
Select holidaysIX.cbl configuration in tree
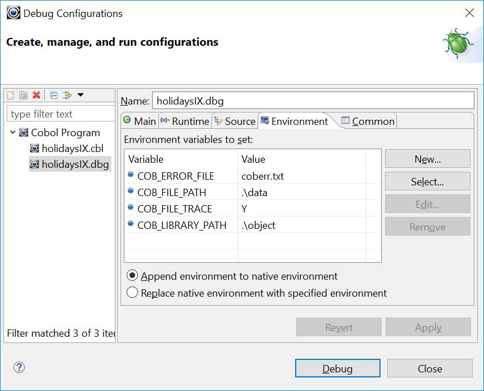point(72,149)
